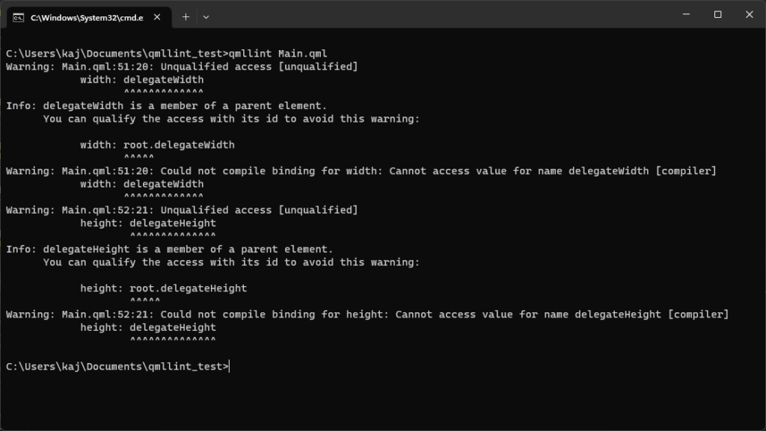The image size is (766, 431).
Task: Minimize the terminal window
Action: pyautogui.click(x=685, y=14)
